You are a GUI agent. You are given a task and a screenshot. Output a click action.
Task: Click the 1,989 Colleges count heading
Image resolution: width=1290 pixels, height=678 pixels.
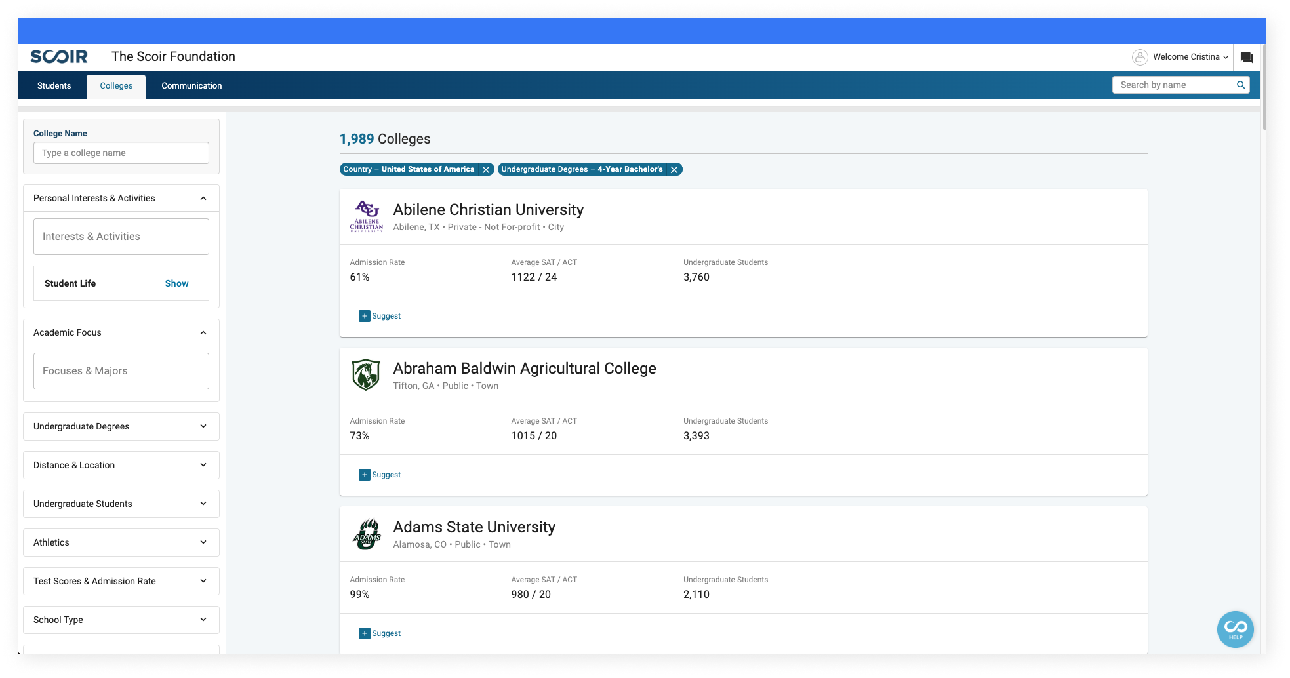385,139
